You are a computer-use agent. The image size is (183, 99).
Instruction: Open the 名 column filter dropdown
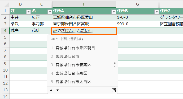(x=50, y=12)
